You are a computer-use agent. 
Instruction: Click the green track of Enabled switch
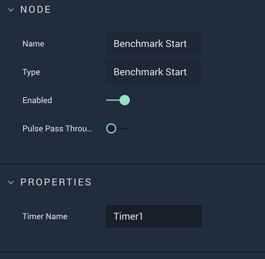[113, 100]
